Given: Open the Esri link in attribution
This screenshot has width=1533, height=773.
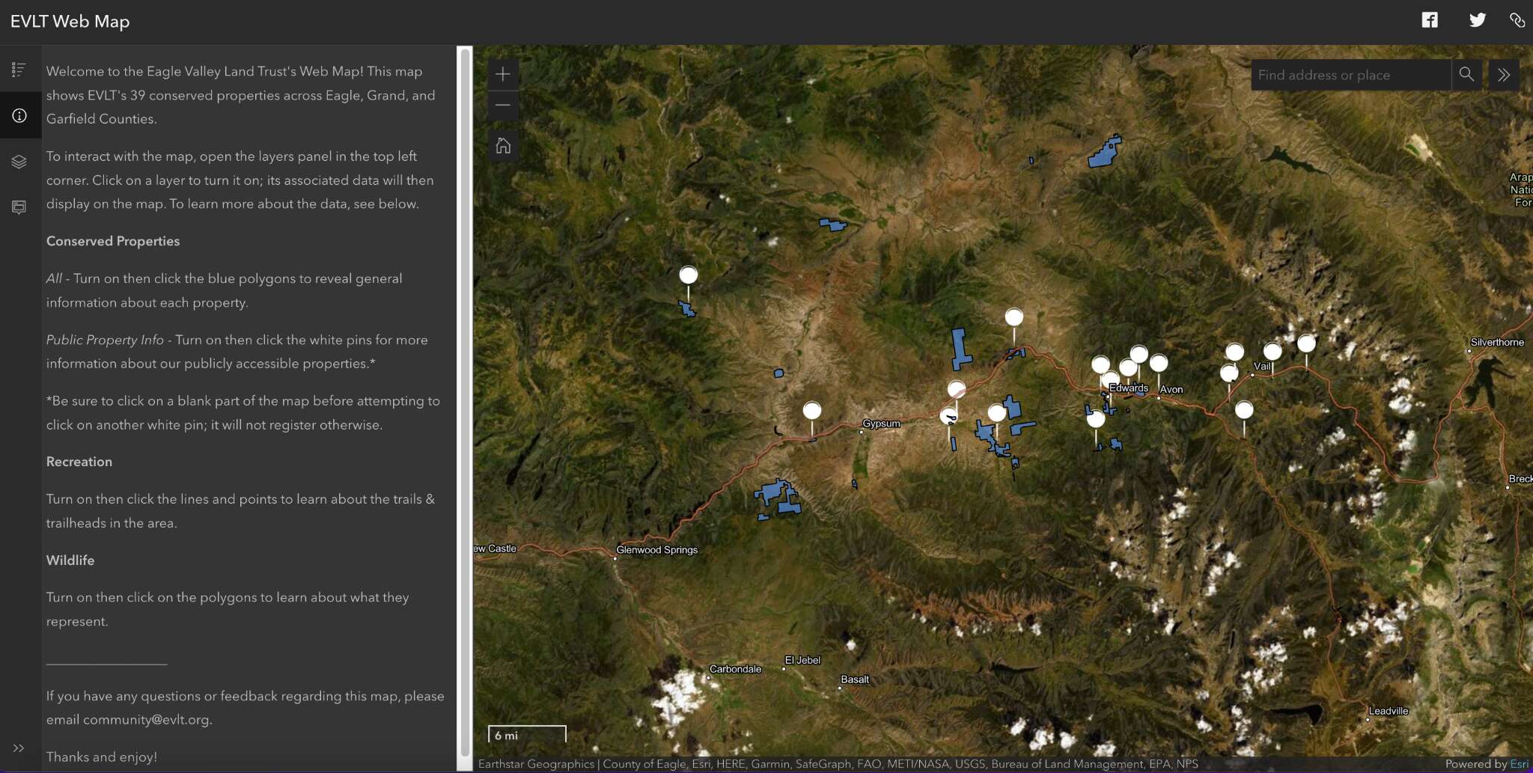Looking at the screenshot, I should [x=1519, y=764].
